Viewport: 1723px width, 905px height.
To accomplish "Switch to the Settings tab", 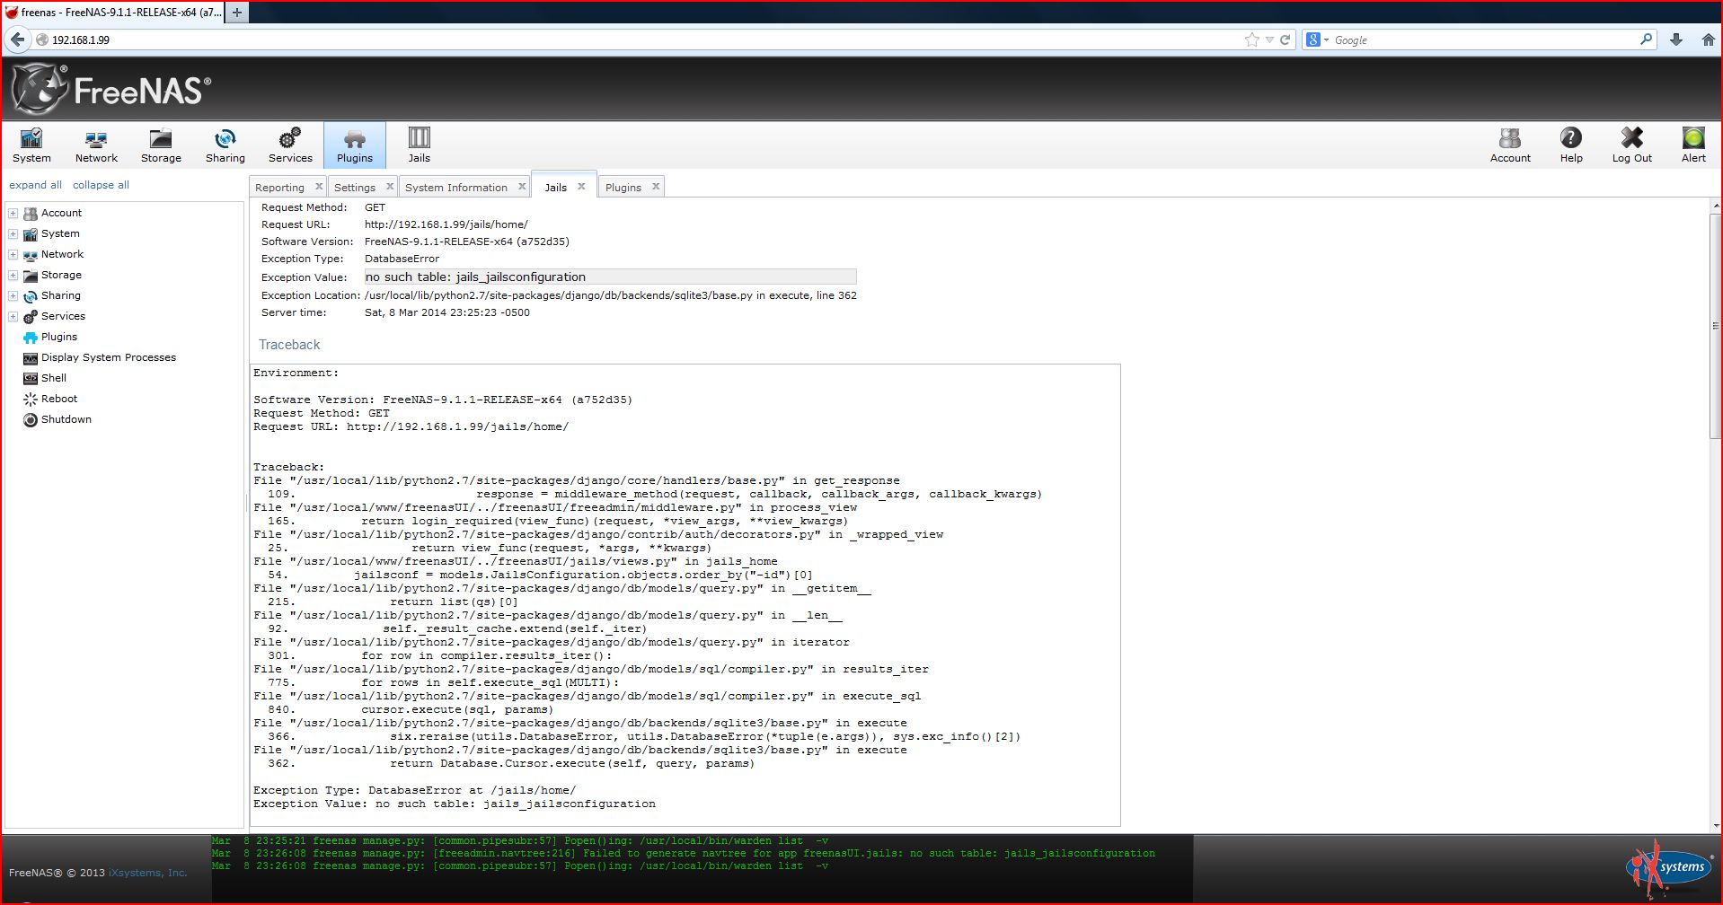I will [x=355, y=188].
